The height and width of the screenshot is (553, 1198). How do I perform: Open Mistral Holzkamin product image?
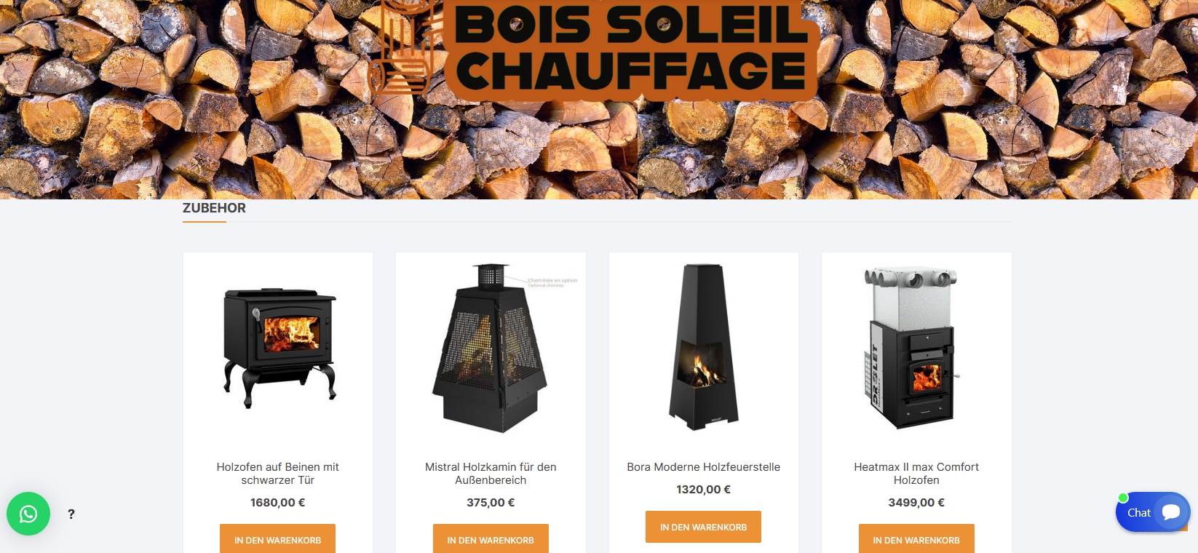[491, 349]
